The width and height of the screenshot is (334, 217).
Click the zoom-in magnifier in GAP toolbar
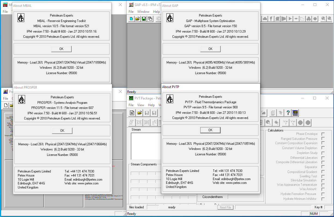click(323, 19)
